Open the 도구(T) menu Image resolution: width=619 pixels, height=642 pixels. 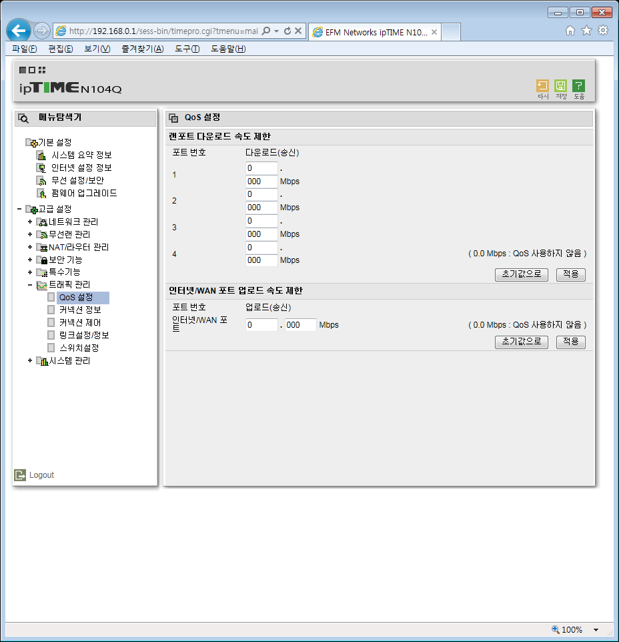click(187, 49)
